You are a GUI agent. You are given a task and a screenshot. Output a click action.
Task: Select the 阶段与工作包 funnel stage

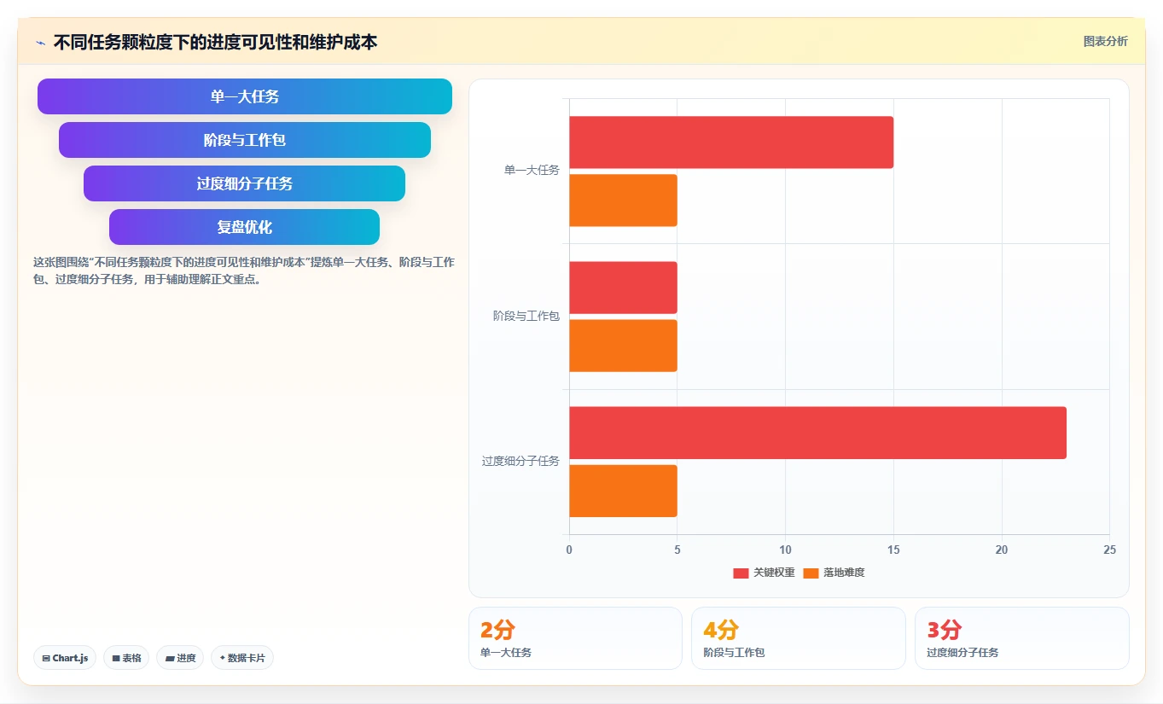click(245, 140)
